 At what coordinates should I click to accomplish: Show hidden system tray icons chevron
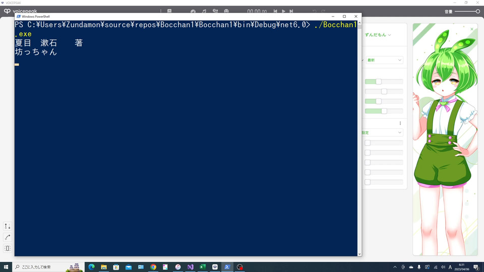pyautogui.click(x=395, y=267)
